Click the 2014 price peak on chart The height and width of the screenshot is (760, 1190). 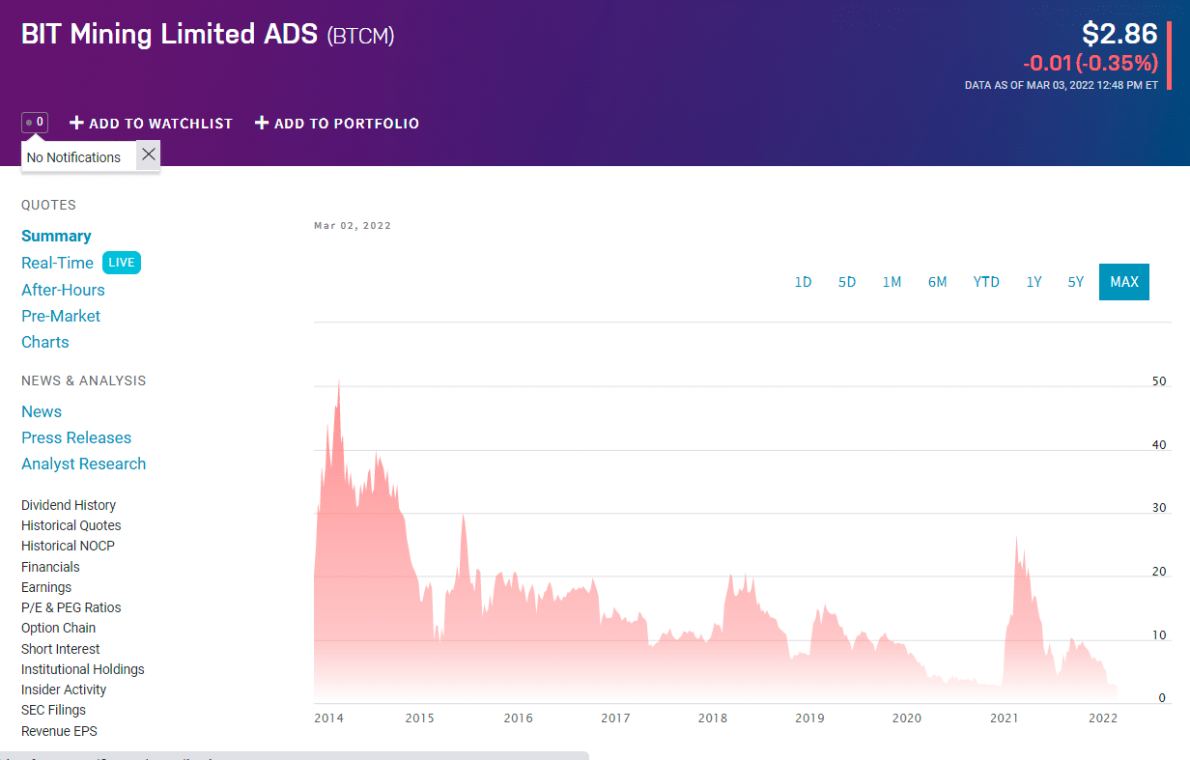coord(338,383)
